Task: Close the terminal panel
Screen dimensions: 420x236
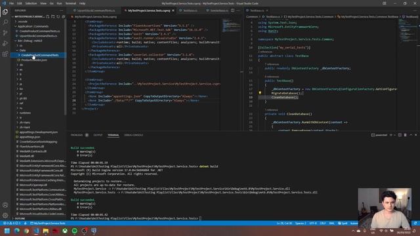Action: pos(416,135)
